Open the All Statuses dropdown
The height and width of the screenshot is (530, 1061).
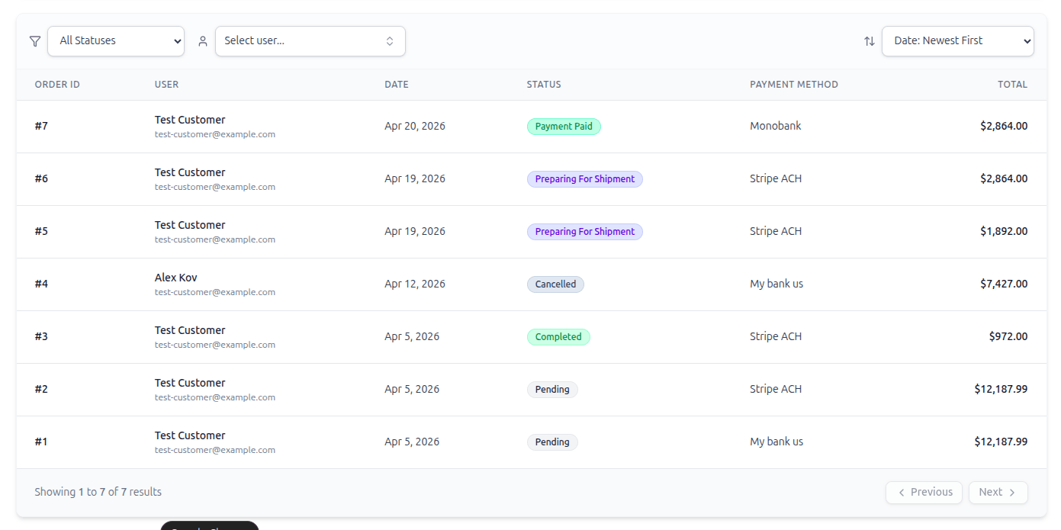click(x=116, y=41)
